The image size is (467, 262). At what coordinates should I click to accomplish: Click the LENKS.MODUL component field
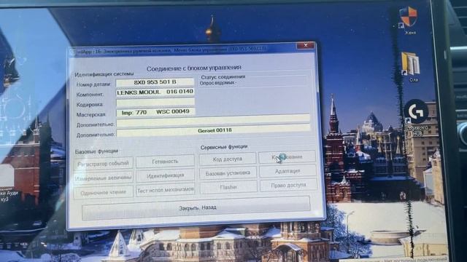(x=155, y=92)
